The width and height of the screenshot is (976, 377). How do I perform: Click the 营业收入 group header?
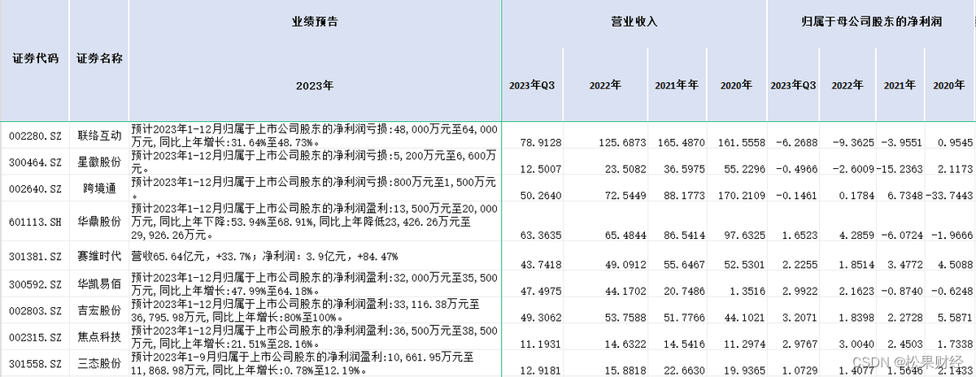point(634,22)
